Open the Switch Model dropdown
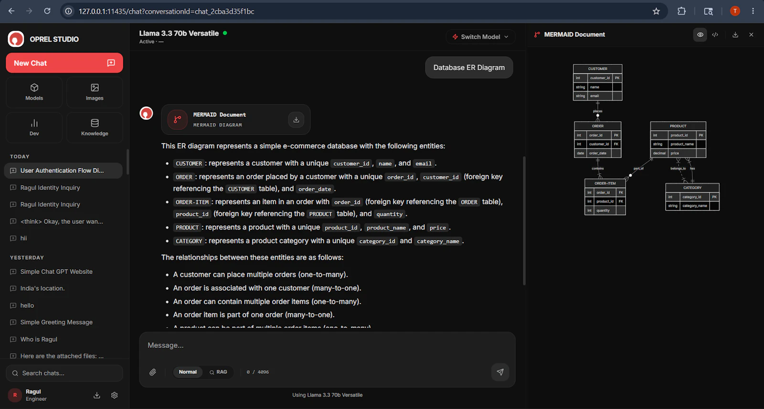This screenshot has width=764, height=409. tap(481, 37)
